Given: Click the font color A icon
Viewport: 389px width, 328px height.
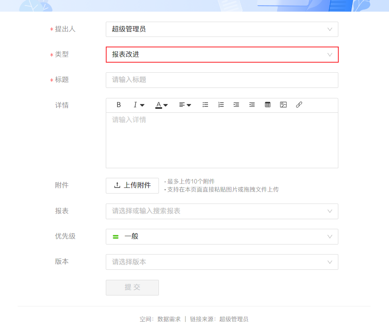Looking at the screenshot, I should tap(158, 105).
